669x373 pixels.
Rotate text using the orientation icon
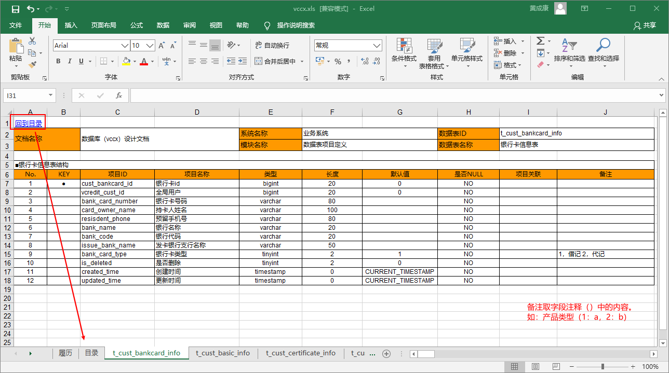(231, 45)
